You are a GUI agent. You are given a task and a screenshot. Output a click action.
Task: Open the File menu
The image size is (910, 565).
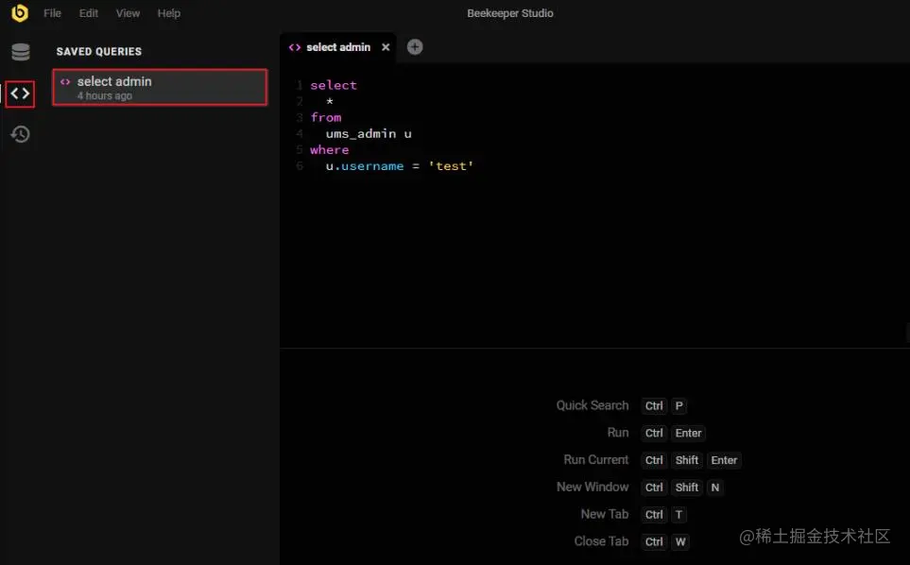point(52,13)
